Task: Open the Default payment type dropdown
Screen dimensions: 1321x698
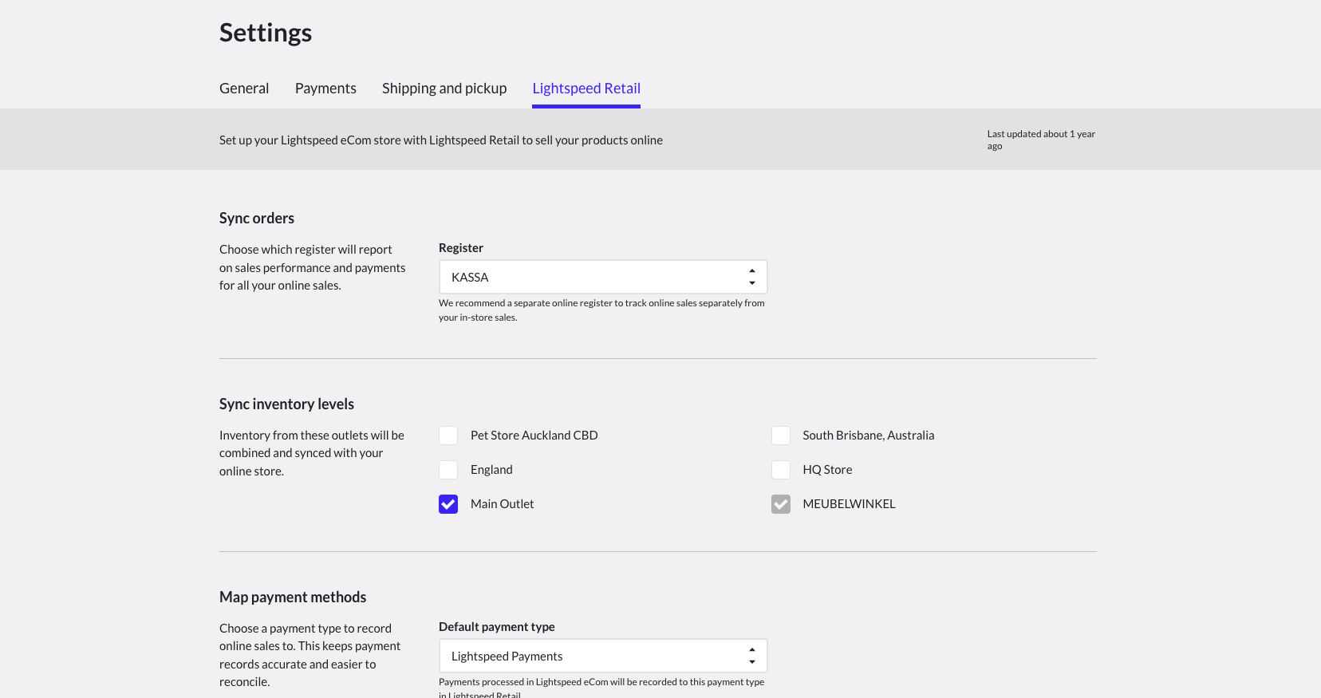Action: [x=603, y=656]
